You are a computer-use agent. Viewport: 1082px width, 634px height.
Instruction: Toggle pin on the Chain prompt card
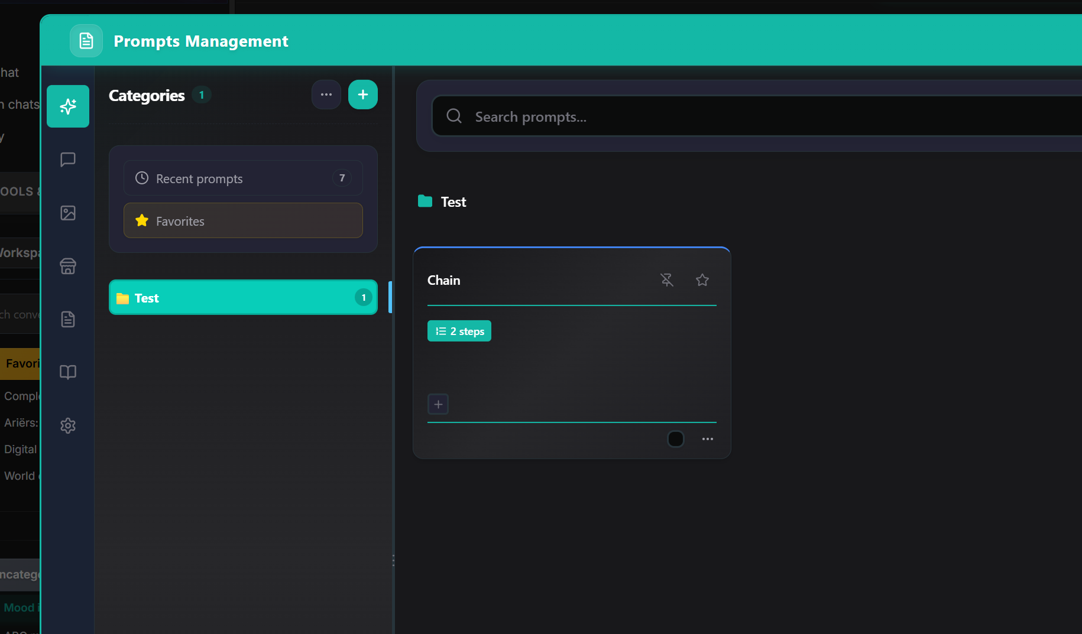click(x=667, y=280)
